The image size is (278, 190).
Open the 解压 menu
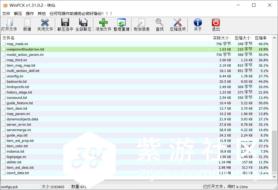[x=18, y=13]
